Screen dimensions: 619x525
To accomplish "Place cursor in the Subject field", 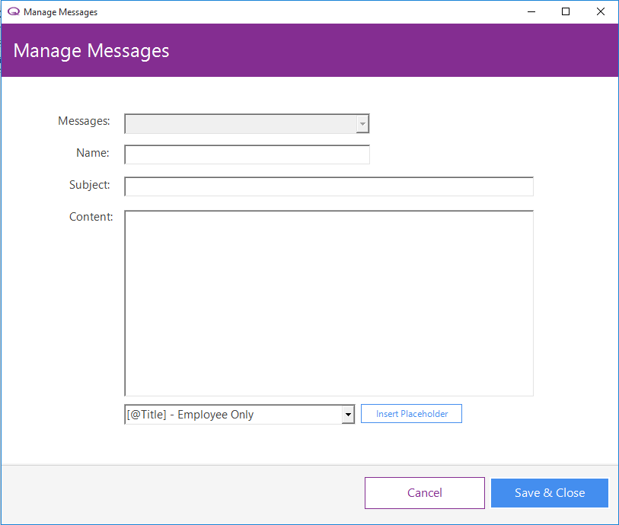I will [329, 186].
